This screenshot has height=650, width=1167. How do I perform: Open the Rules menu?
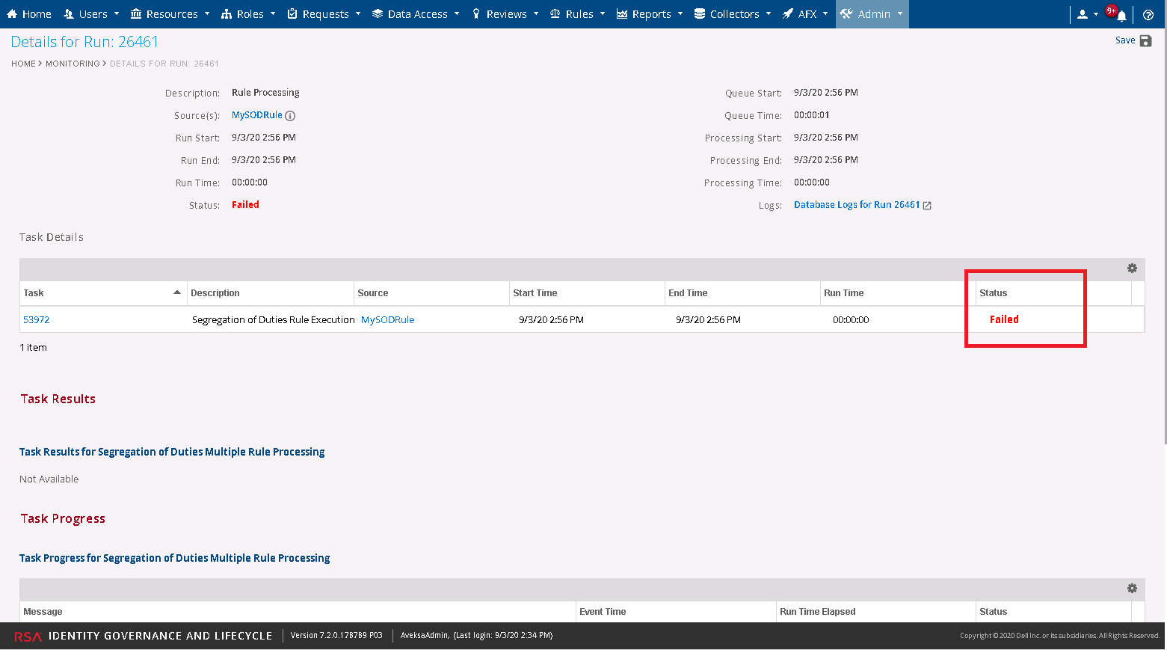point(578,14)
